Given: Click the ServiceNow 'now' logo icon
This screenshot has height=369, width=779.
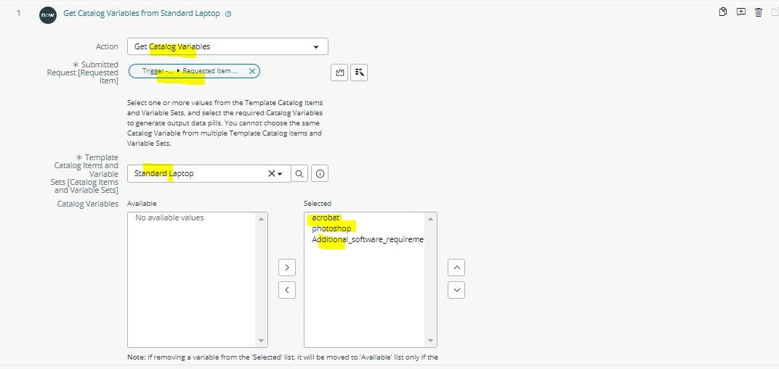Looking at the screenshot, I should [x=48, y=14].
